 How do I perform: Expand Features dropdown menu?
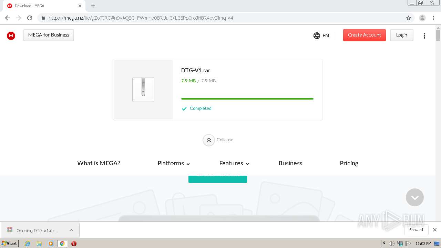pos(234,163)
